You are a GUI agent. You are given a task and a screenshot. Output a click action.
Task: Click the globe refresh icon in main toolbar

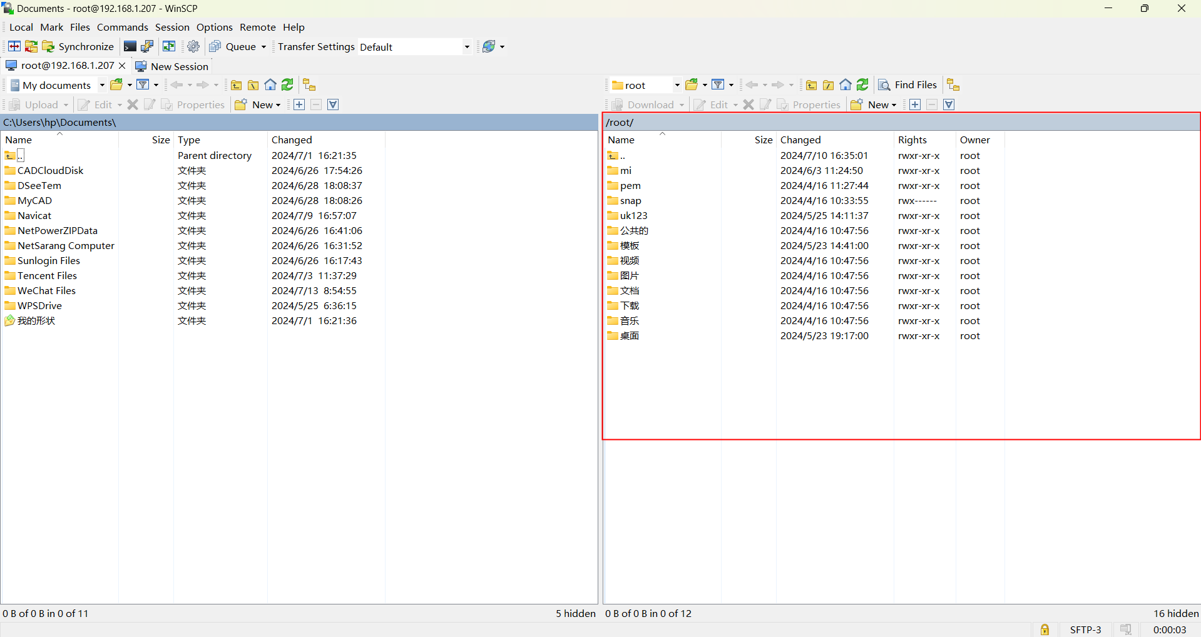[489, 46]
